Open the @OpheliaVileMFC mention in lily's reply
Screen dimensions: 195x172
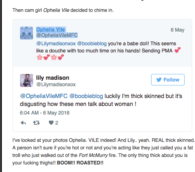coord(44,96)
